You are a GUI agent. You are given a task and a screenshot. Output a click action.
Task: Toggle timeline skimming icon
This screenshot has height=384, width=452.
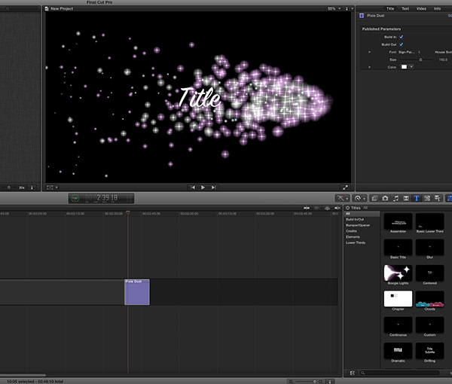point(307,208)
